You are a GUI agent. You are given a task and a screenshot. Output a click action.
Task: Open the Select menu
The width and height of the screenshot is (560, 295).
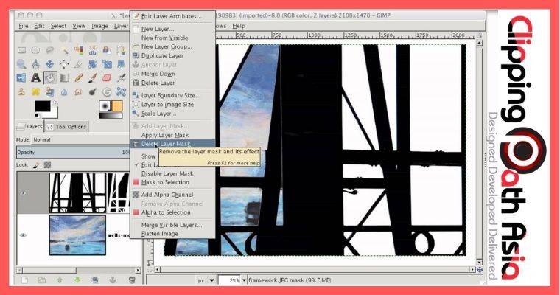58,26
